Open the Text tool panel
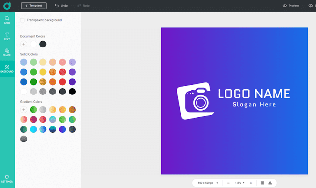This screenshot has height=188, width=316. [x=7, y=36]
